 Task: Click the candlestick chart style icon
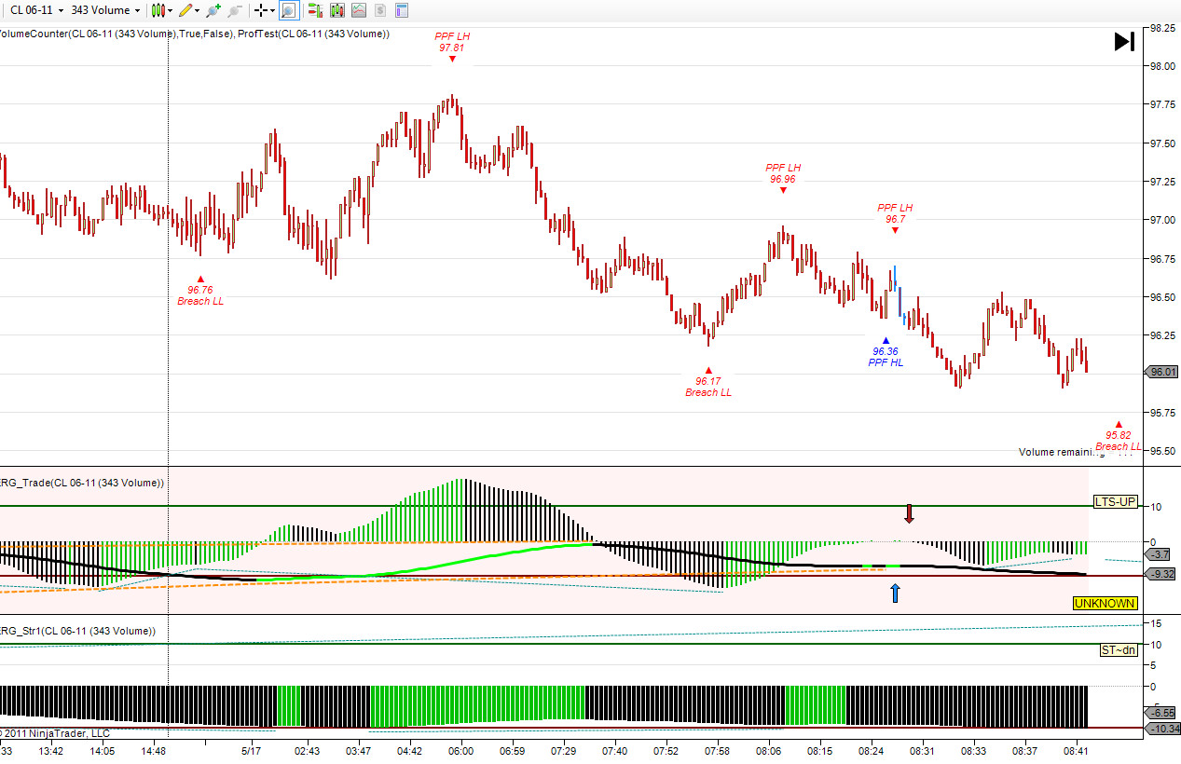pos(158,10)
